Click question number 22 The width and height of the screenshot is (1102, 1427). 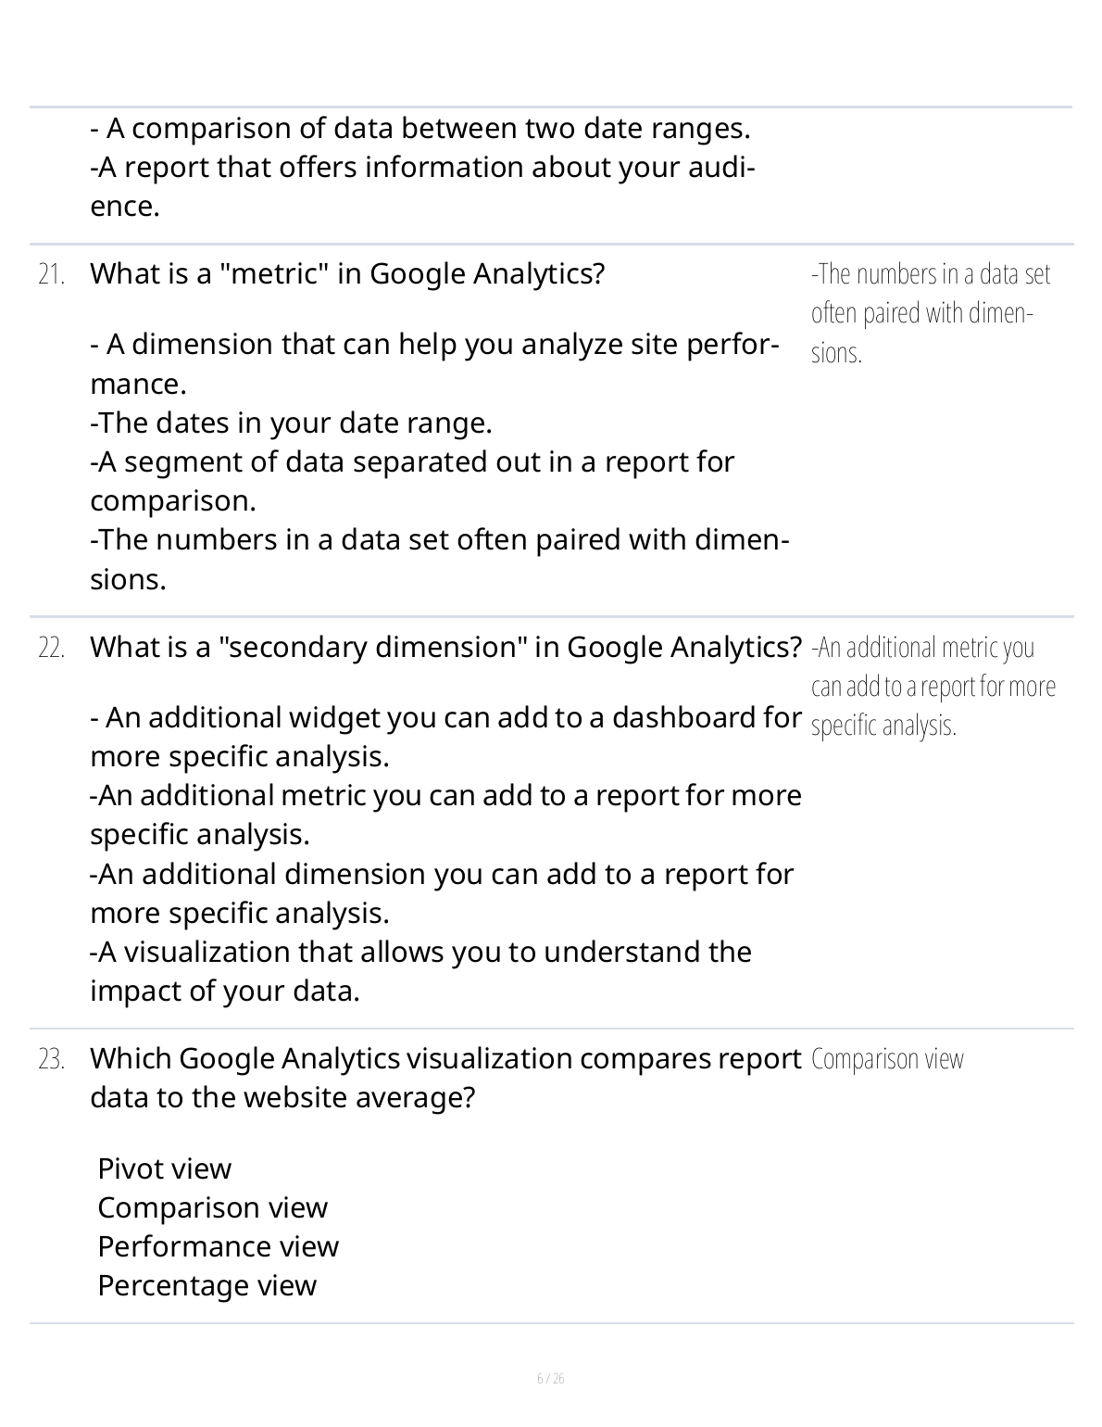tap(51, 648)
